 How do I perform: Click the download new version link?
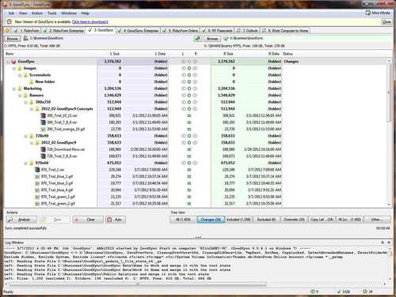pyautogui.click(x=90, y=22)
